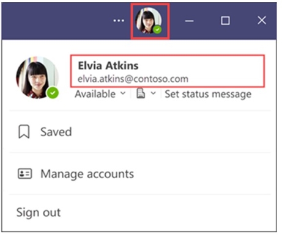Click the name Elvia Atkins
The height and width of the screenshot is (235, 282).
coord(108,66)
